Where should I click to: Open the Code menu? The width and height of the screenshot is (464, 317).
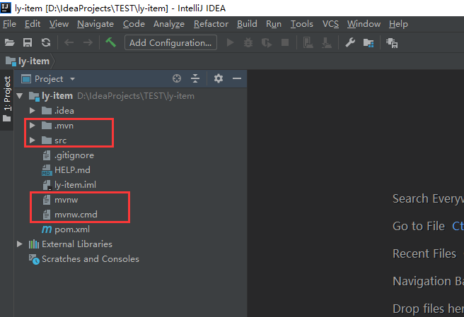click(x=134, y=24)
